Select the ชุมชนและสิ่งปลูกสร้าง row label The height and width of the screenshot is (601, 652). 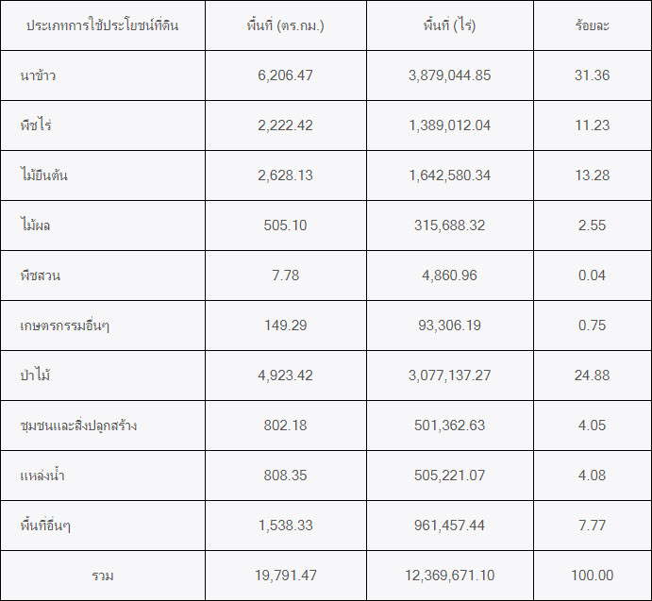click(78, 426)
